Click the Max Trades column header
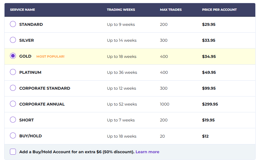The image size is (259, 164). (x=171, y=10)
